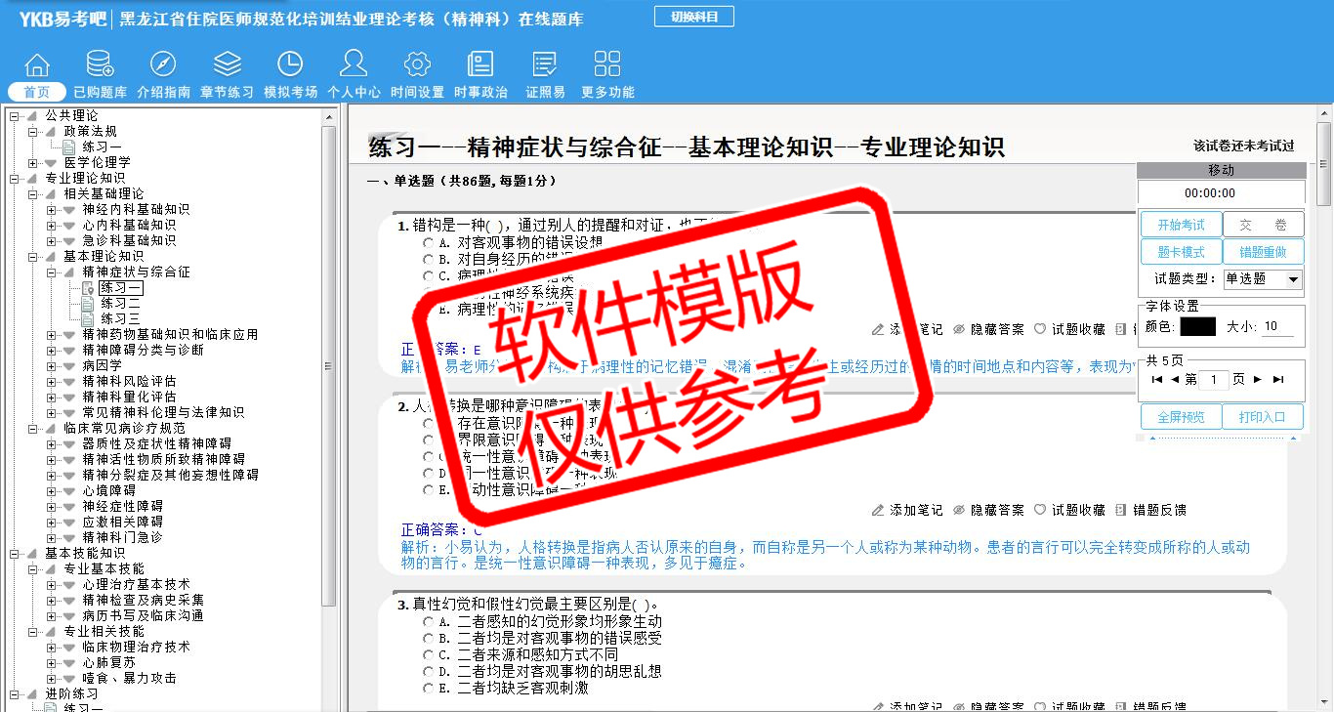Click the font size input field
1334x712 pixels.
point(1281,327)
